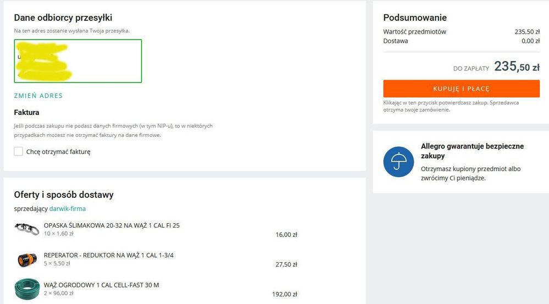Click the Podsumowanie summary heading
Screen dimensions: 549x304
[414, 18]
